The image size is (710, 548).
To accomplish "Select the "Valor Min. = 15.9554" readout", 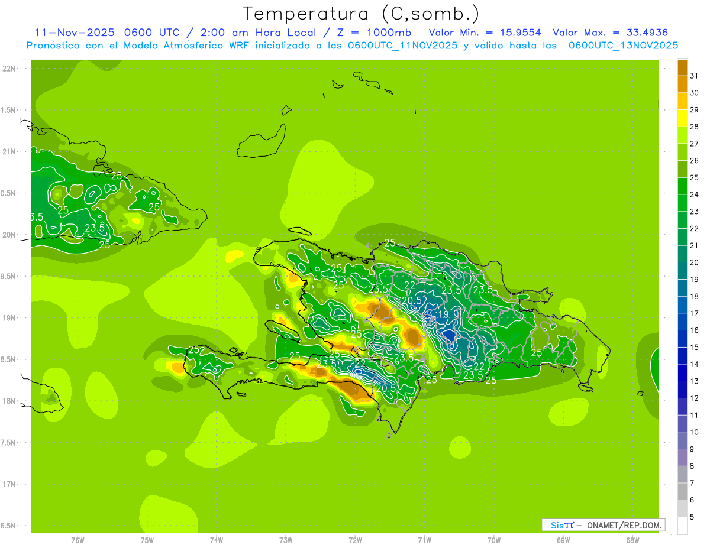I will point(485,33).
